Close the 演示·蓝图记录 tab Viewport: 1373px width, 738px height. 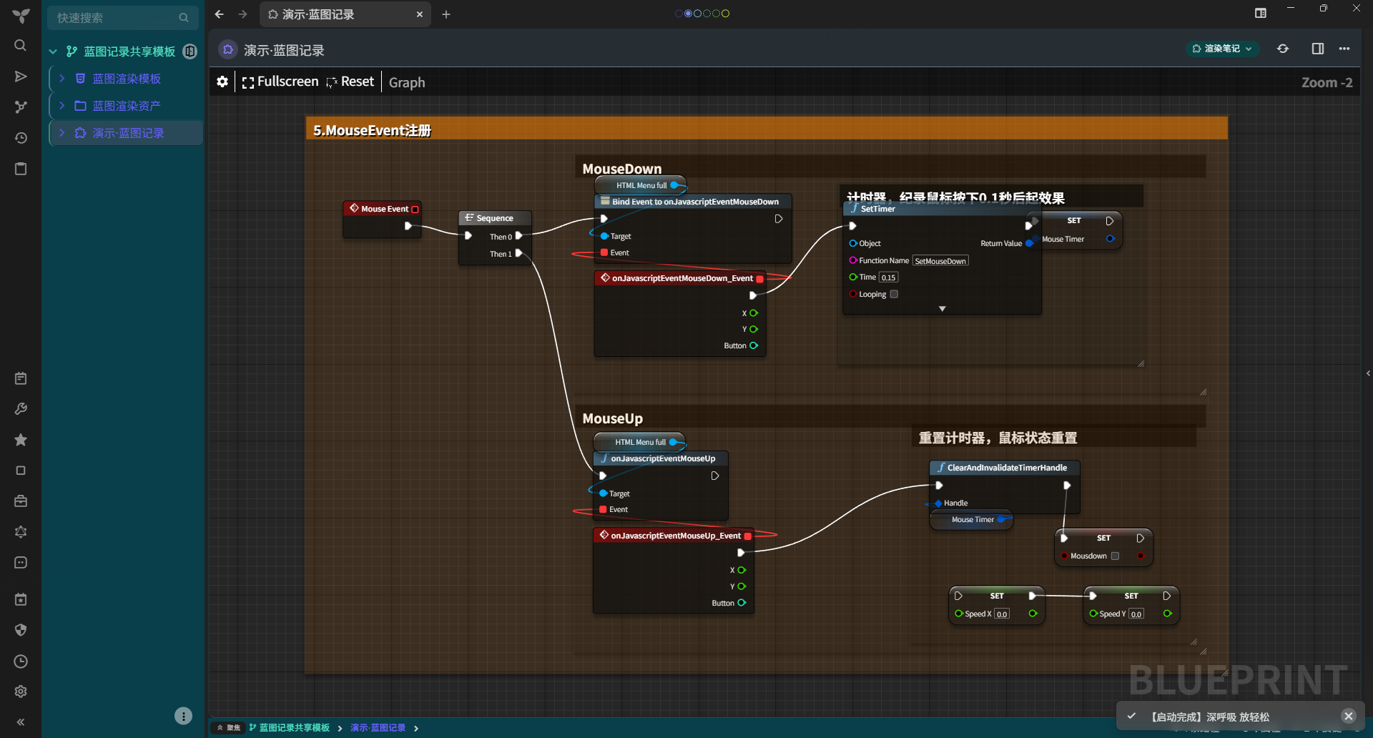tap(420, 14)
